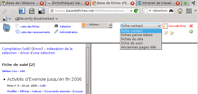
Task: Choose Fiches pense-bêtes from the list
Action: [141, 35]
